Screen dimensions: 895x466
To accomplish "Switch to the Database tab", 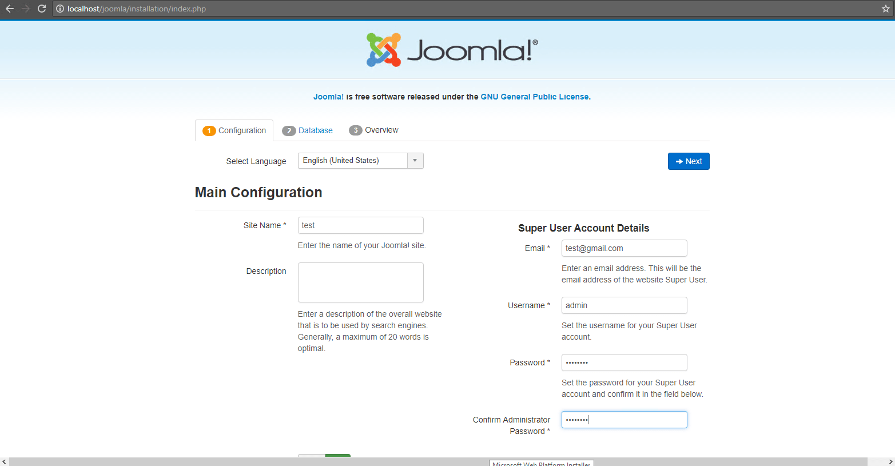I will click(308, 130).
